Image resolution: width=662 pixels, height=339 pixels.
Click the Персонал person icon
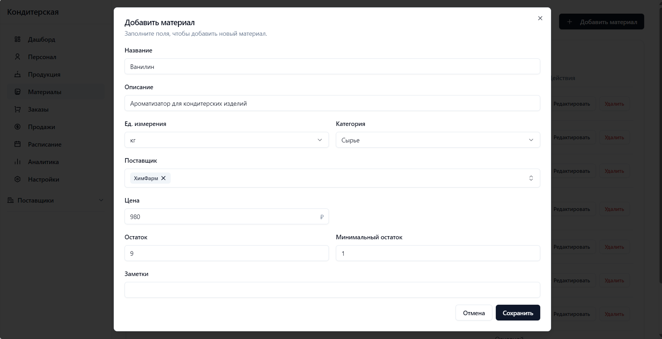pyautogui.click(x=17, y=57)
